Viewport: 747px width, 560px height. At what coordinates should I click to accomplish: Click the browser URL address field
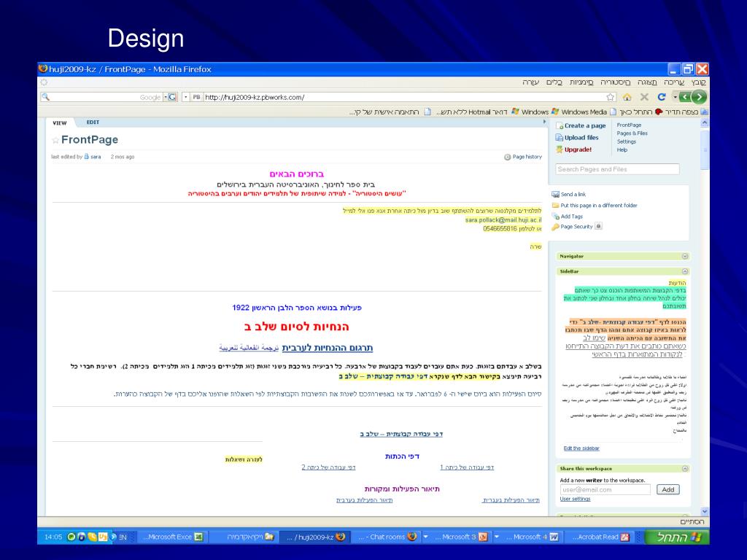[x=403, y=97]
